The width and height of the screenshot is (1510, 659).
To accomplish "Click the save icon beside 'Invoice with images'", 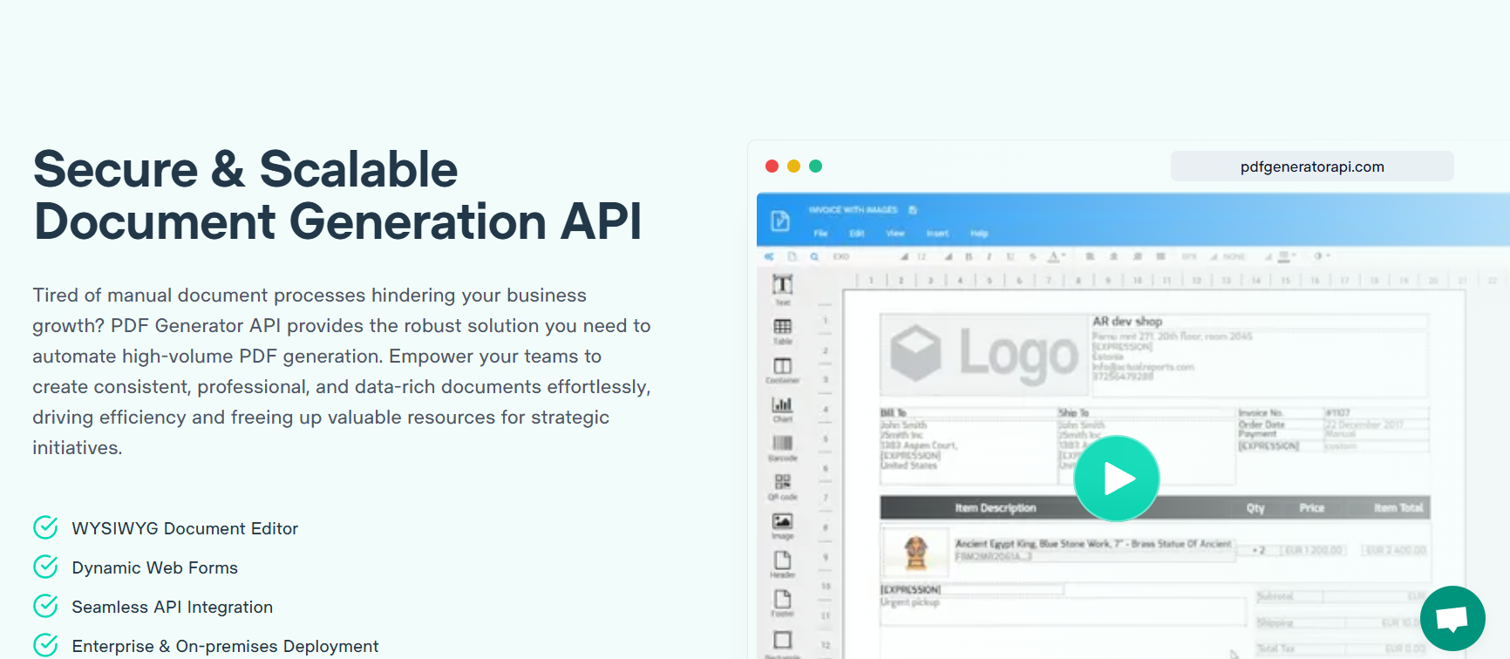I will (913, 210).
